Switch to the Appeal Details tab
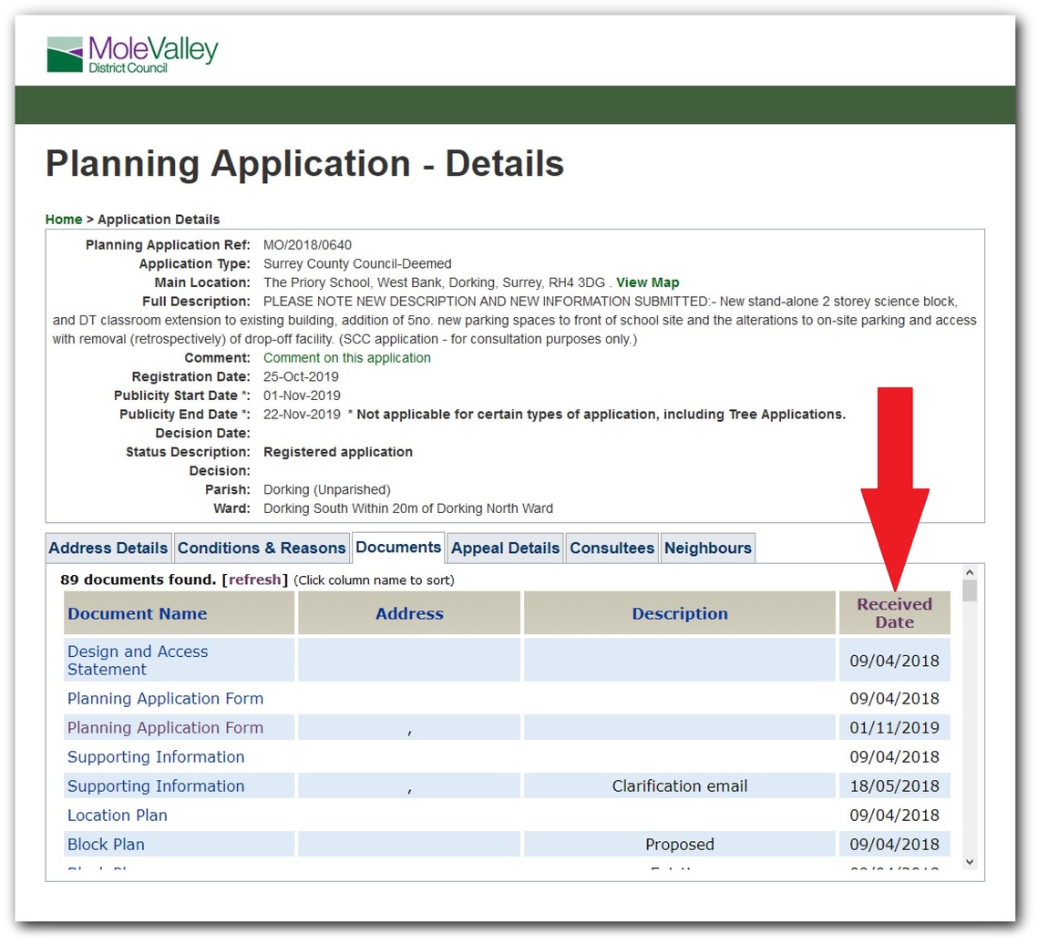The image size is (1038, 944). coord(505,549)
